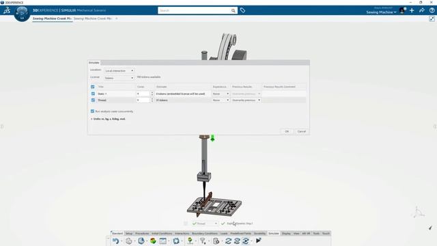
Task: Open Experience dropdown in Thread row
Action: tap(221, 100)
